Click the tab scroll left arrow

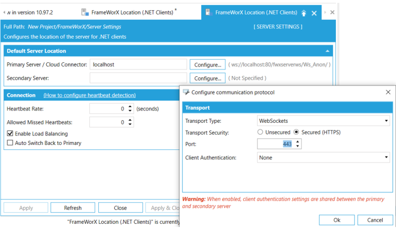pyautogui.click(x=4, y=13)
